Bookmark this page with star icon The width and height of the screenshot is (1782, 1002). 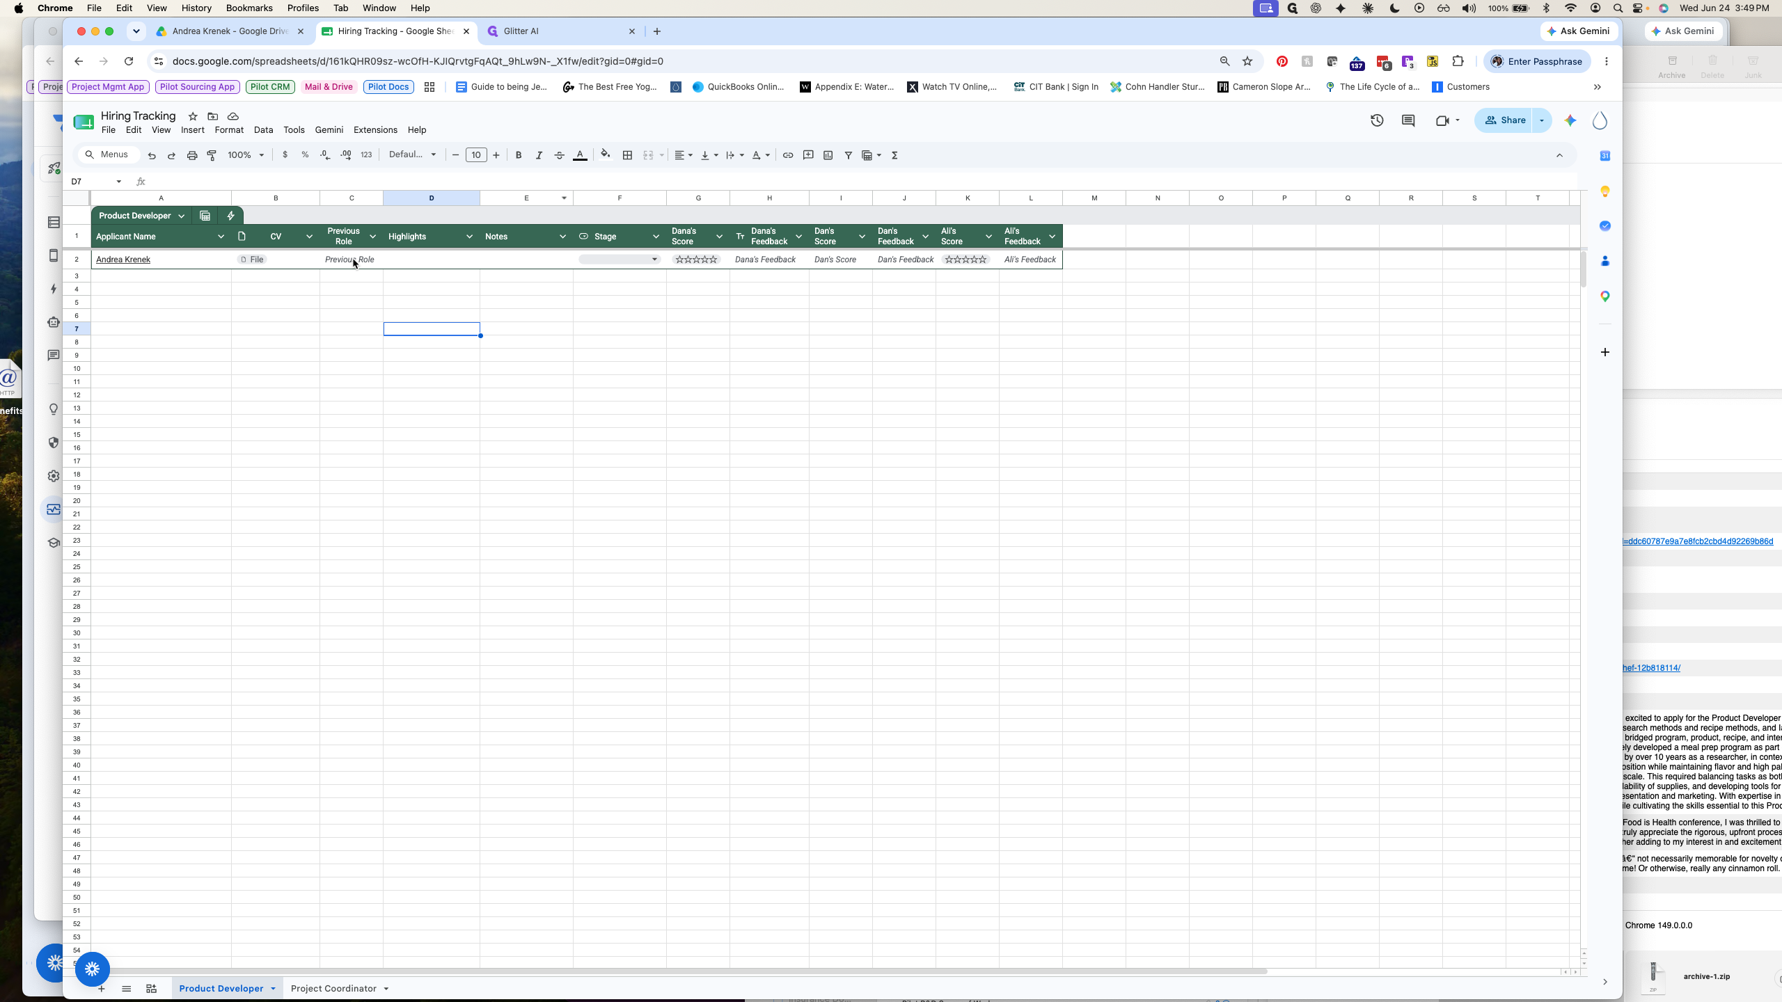point(1247,61)
